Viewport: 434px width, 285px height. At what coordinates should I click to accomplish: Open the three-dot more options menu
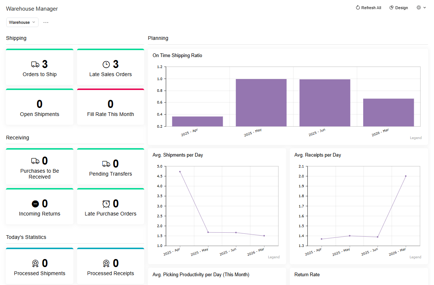(46, 22)
